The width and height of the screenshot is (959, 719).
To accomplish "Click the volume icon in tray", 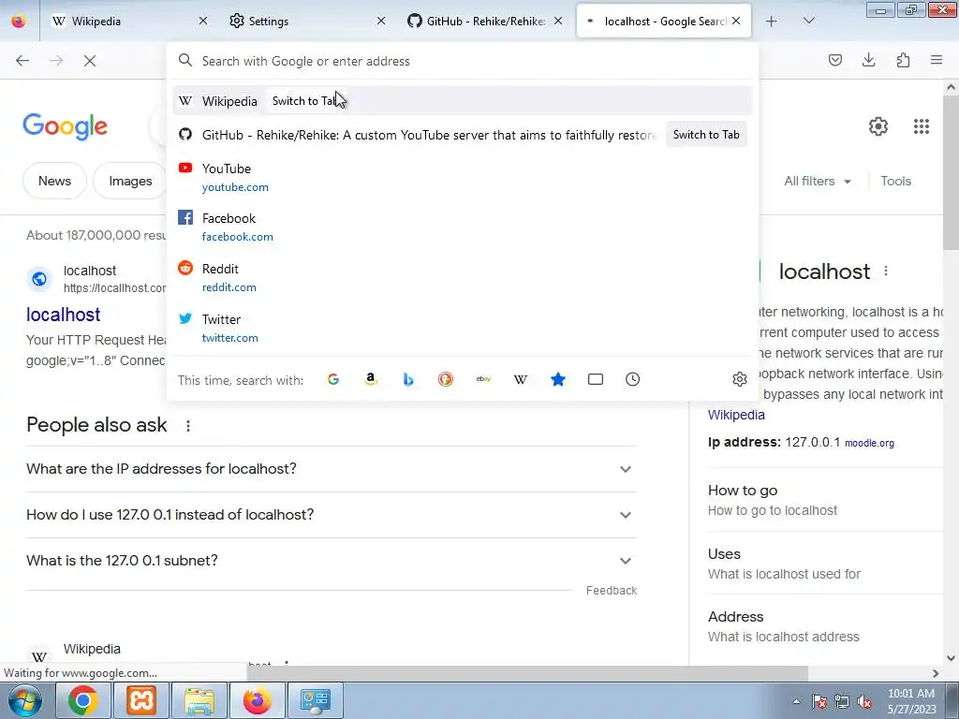I will 864,702.
